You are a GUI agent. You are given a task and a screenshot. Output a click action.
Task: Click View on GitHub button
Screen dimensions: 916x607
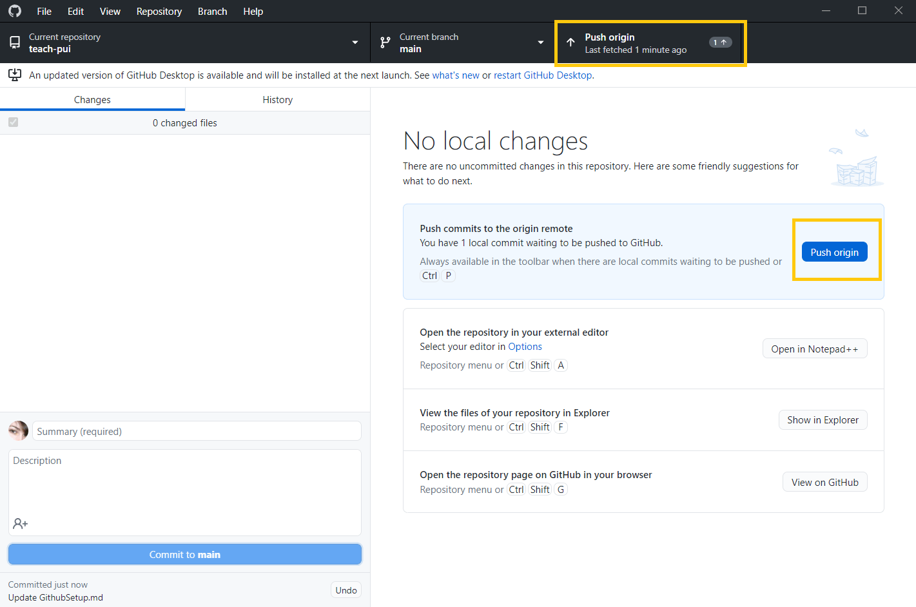[x=825, y=482]
